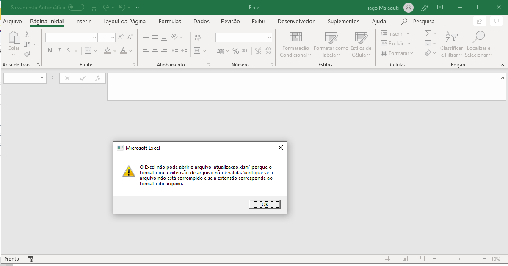Expand the Name Box dropdown arrow

coord(42,78)
